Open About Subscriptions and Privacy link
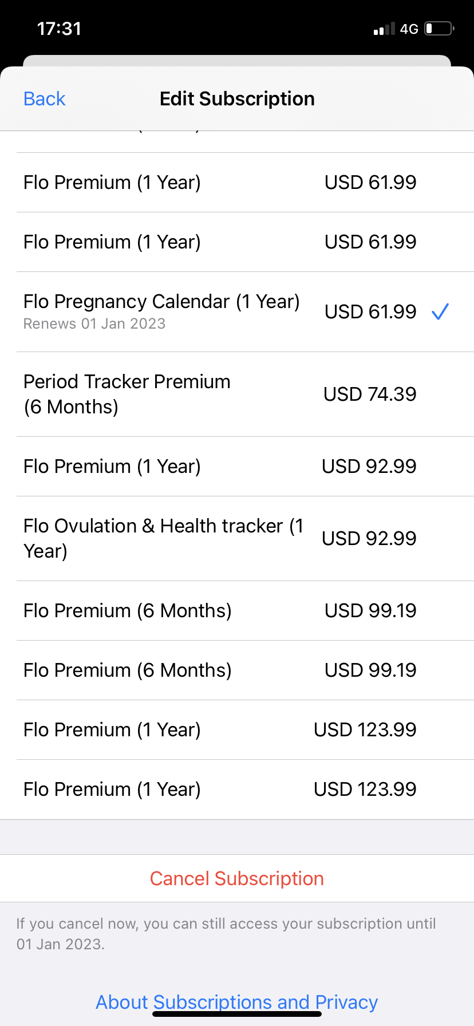 click(x=236, y=1002)
